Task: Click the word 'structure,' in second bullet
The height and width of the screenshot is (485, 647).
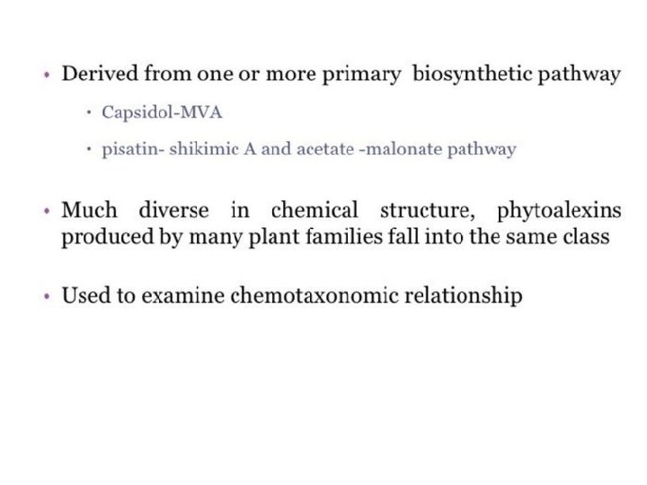Action: [428, 210]
